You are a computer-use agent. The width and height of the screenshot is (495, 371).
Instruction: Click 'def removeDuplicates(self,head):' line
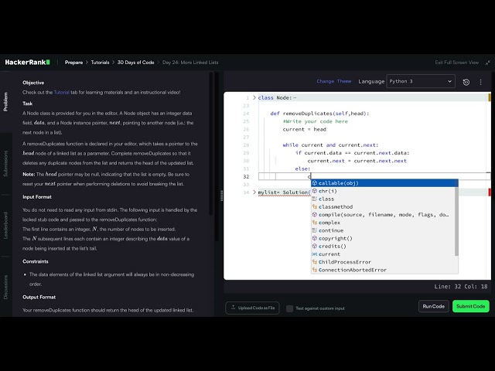(319, 114)
